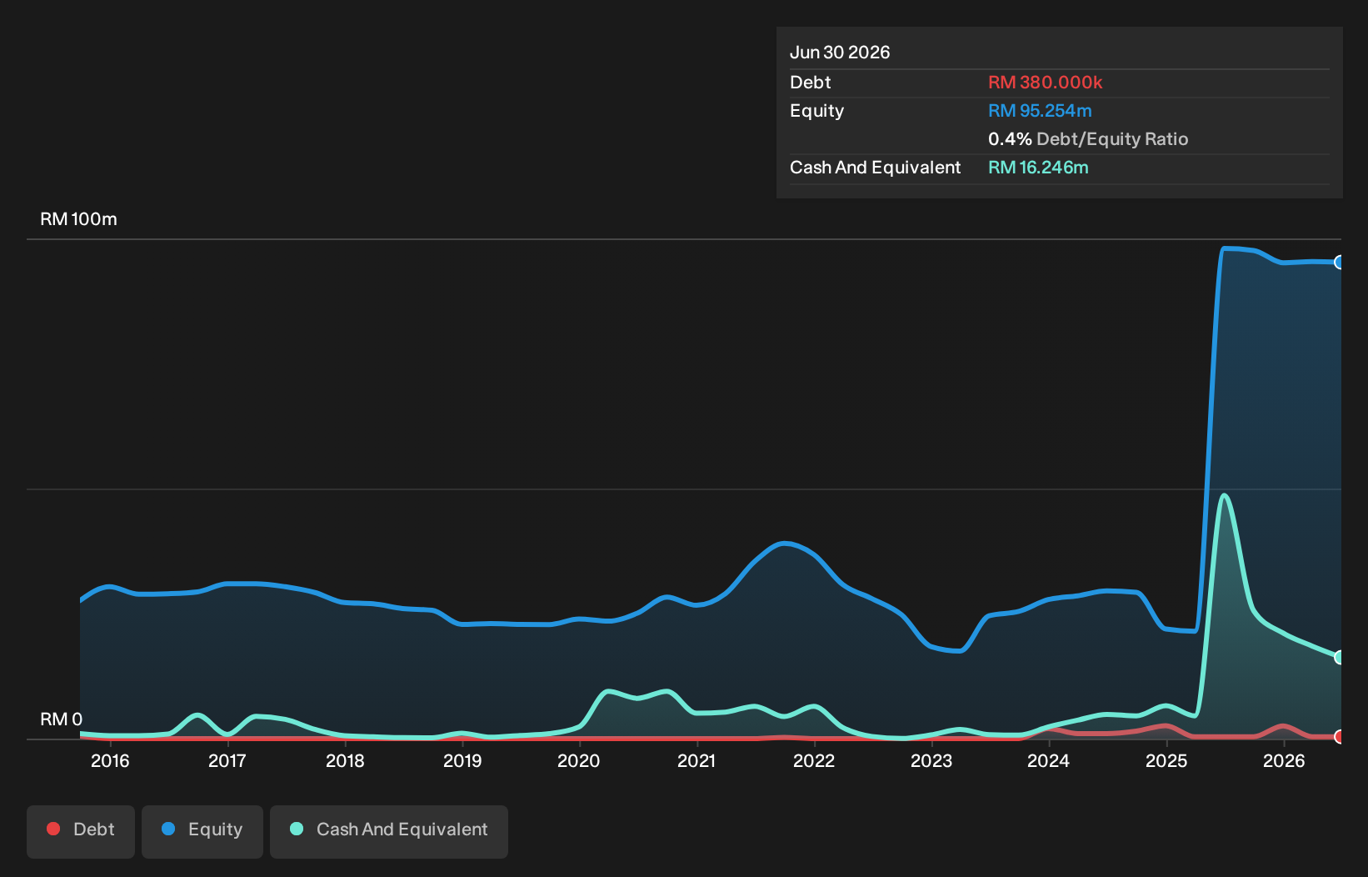Viewport: 1368px width, 877px height.
Task: Toggle the Cash And Equivalent legend button
Action: (x=389, y=831)
